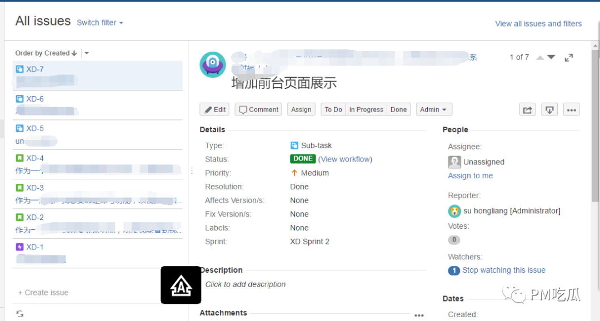Open issue XD-1 in the list

click(97, 253)
